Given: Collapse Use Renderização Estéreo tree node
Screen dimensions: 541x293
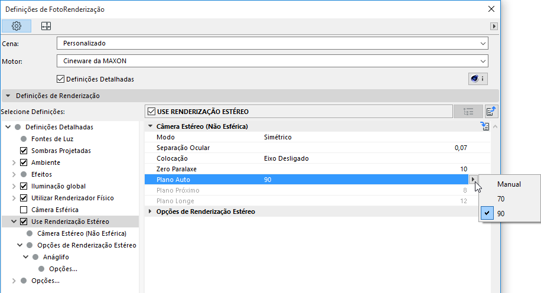Looking at the screenshot, I should [x=14, y=222].
